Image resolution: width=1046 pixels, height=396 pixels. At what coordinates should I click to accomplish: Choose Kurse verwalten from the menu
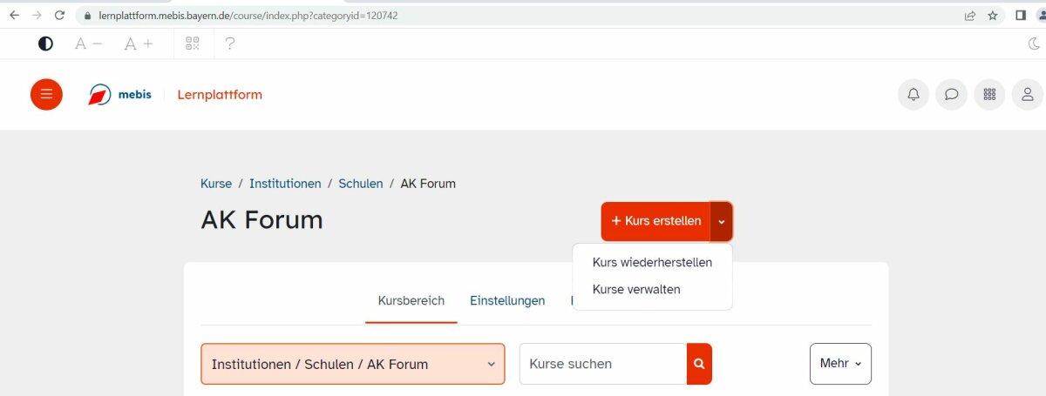click(x=636, y=289)
